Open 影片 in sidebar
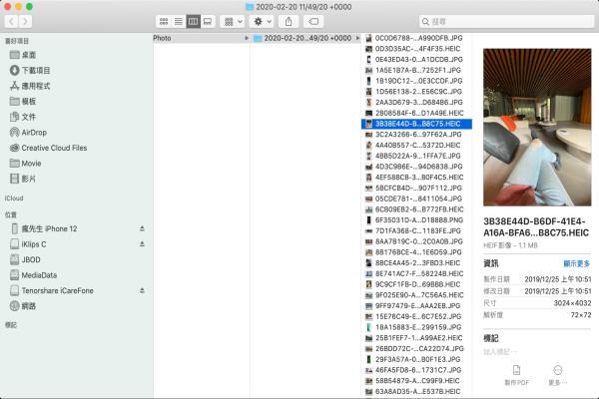The image size is (599, 399). [x=23, y=179]
